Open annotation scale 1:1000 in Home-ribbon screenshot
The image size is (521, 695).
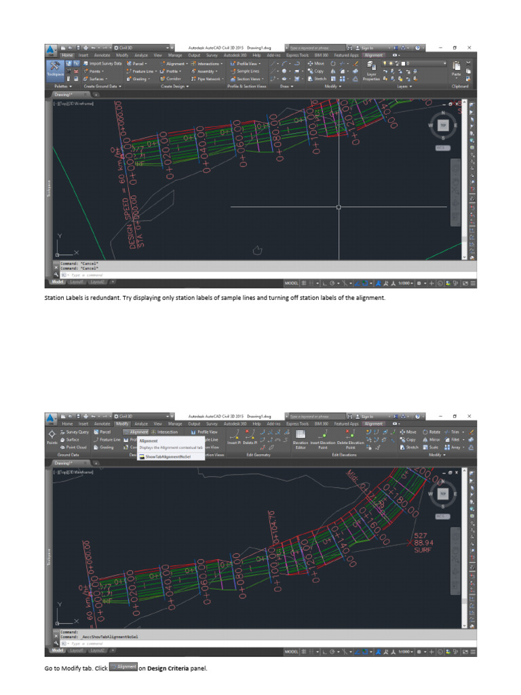tap(405, 283)
